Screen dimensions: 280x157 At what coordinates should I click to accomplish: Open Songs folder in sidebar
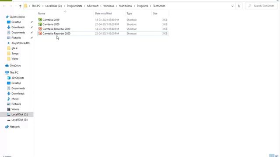(15, 53)
